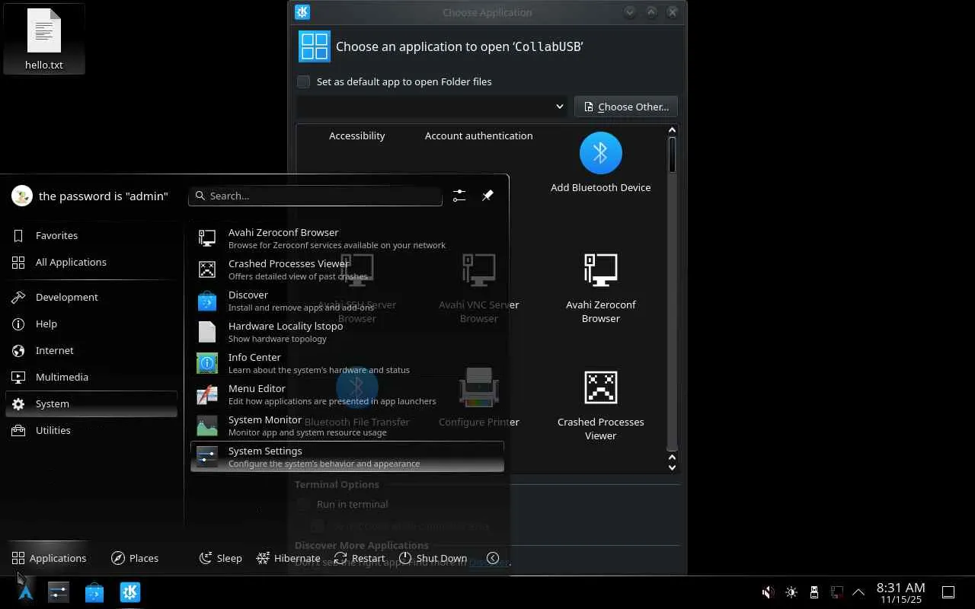The width and height of the screenshot is (975, 609).
Task: Open the network tray icon
Action: click(836, 592)
